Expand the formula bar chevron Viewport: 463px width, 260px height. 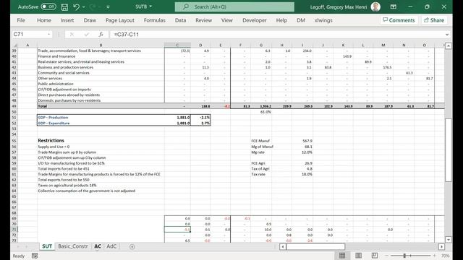point(447,35)
